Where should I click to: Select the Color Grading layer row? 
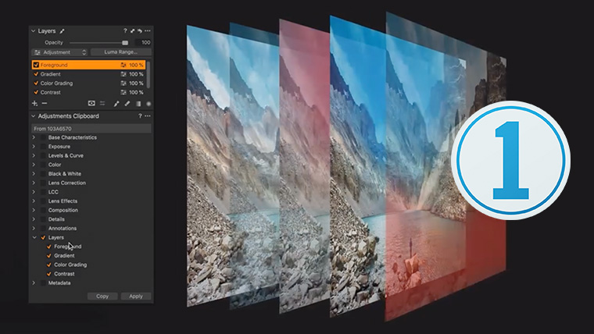coord(88,83)
